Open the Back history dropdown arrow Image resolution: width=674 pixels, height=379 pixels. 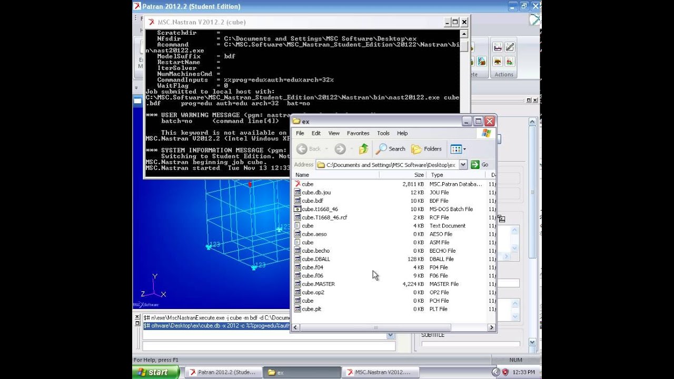pos(325,149)
